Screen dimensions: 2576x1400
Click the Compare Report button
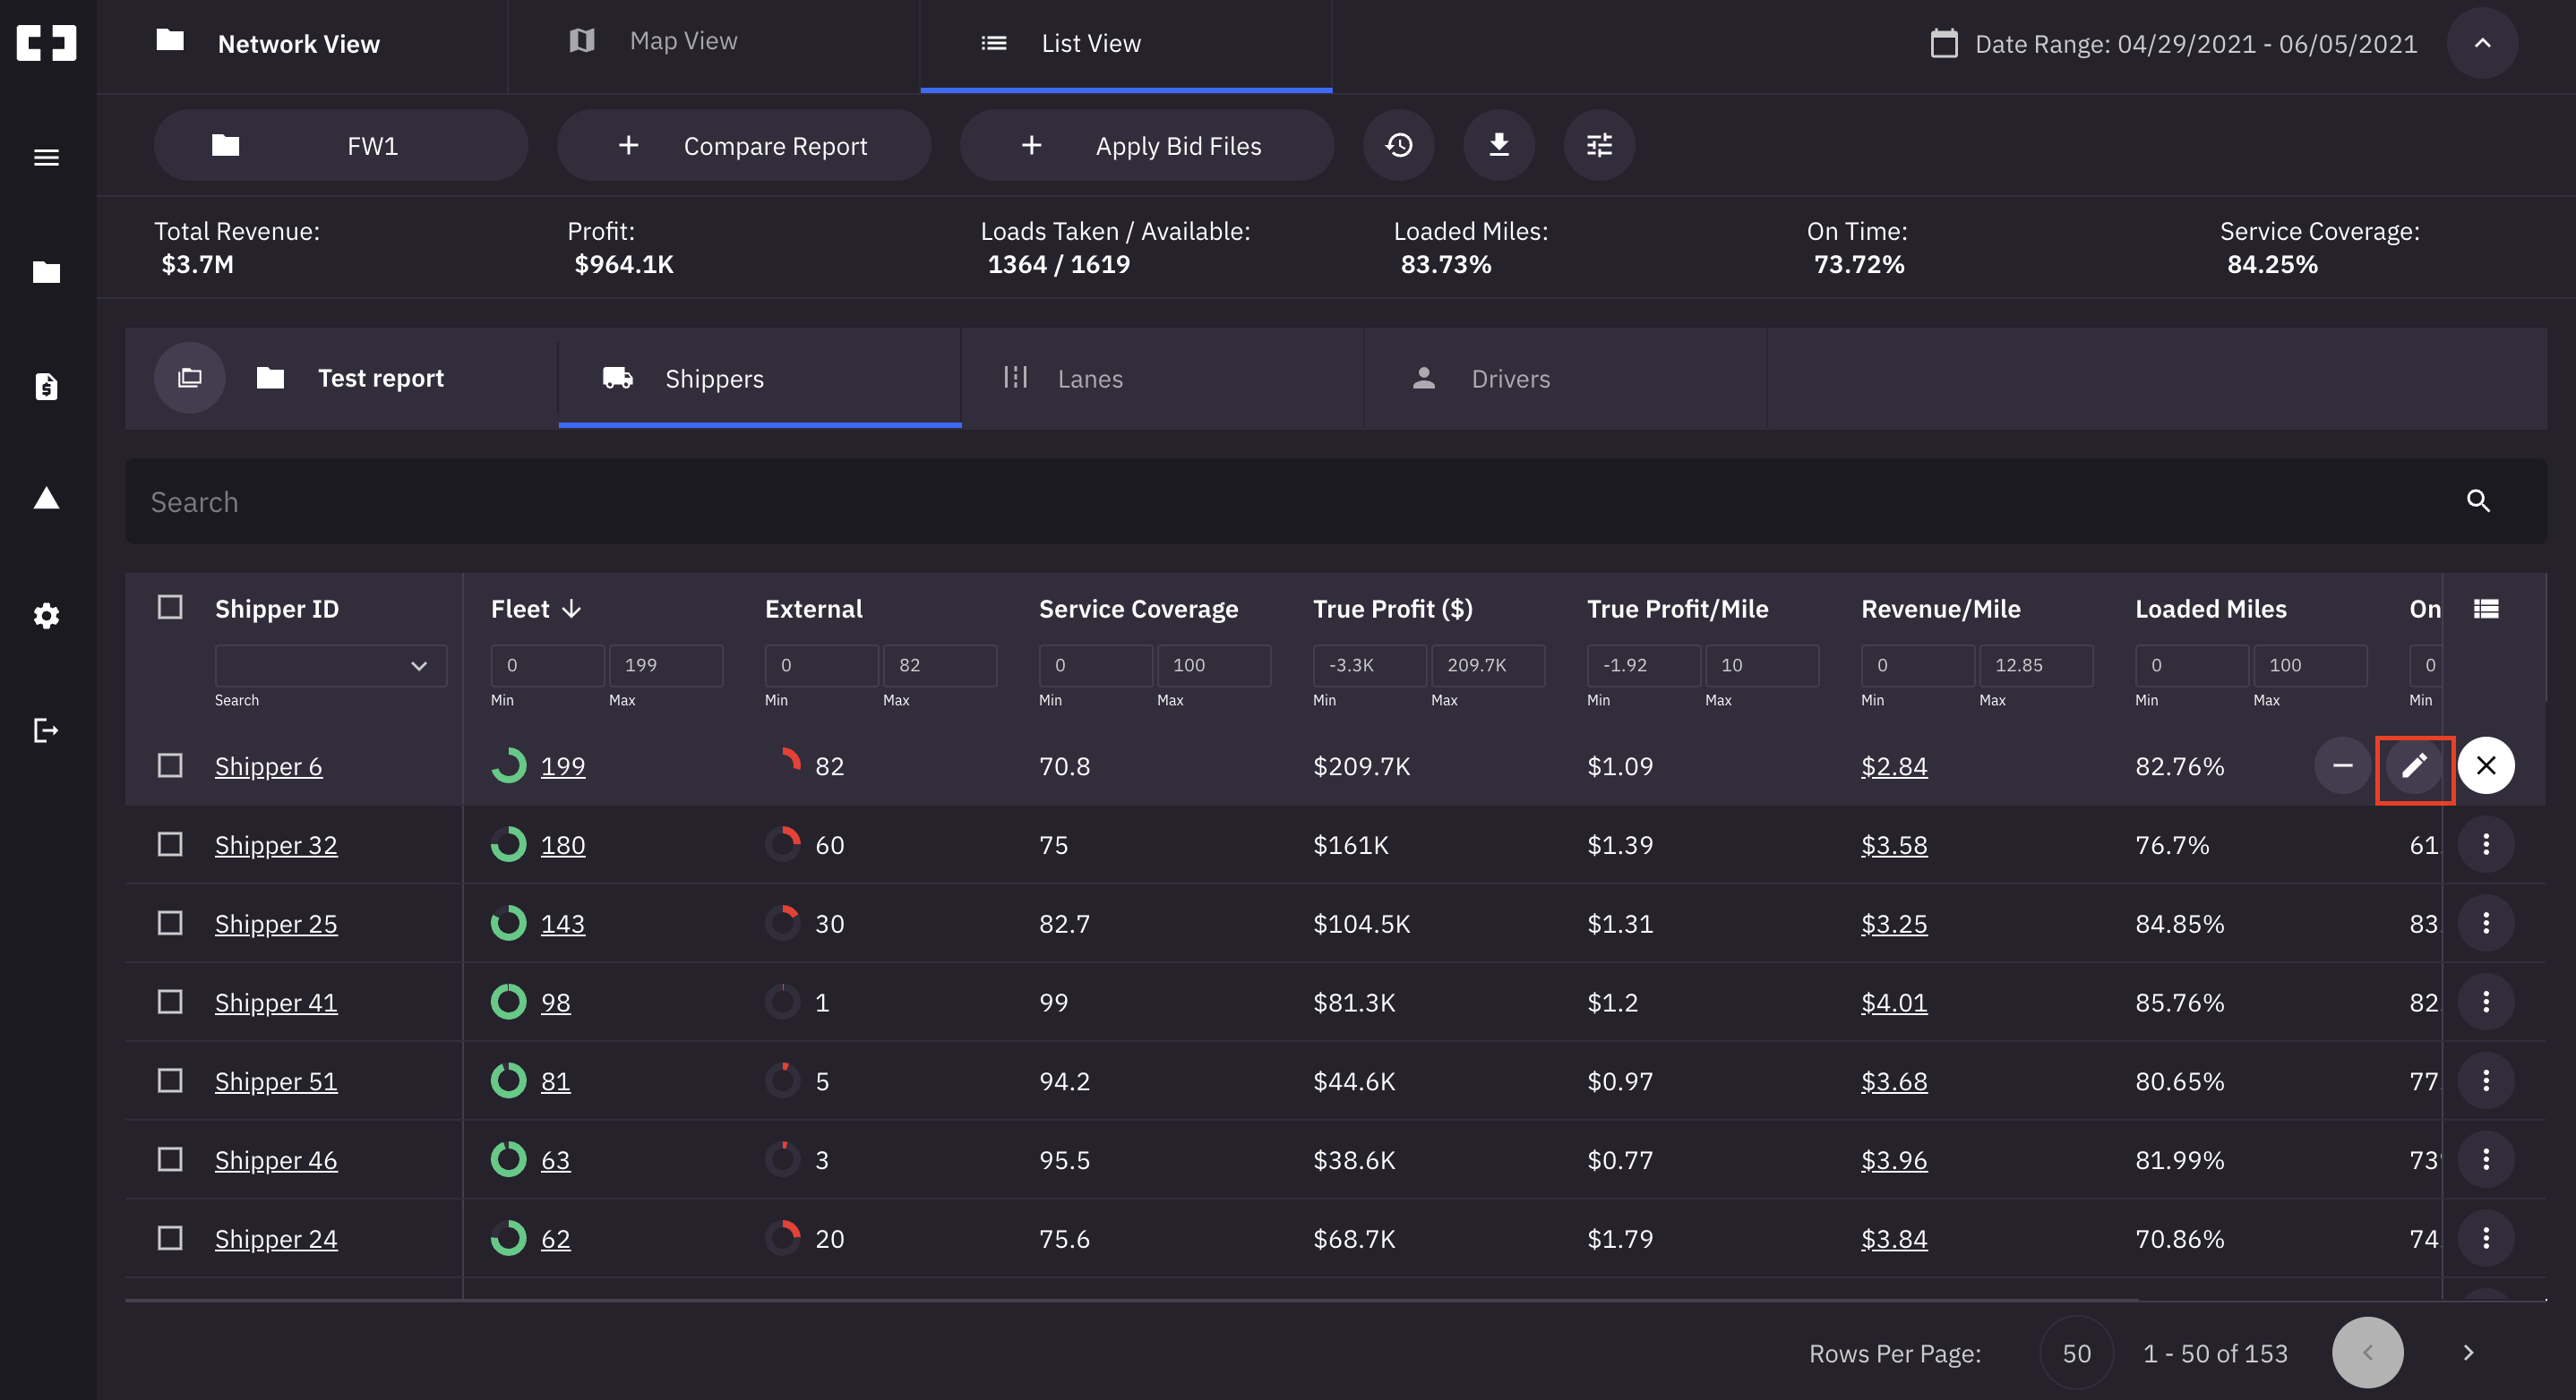(744, 145)
